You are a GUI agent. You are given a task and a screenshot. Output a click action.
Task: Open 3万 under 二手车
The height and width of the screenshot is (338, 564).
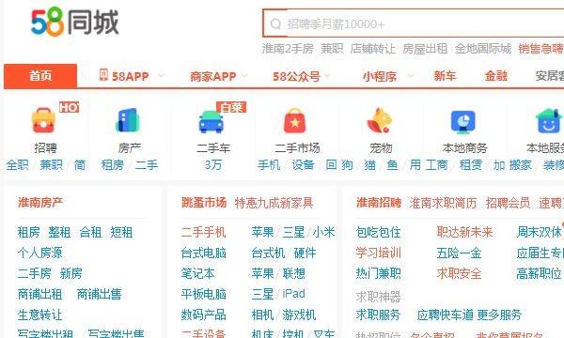pos(212,165)
